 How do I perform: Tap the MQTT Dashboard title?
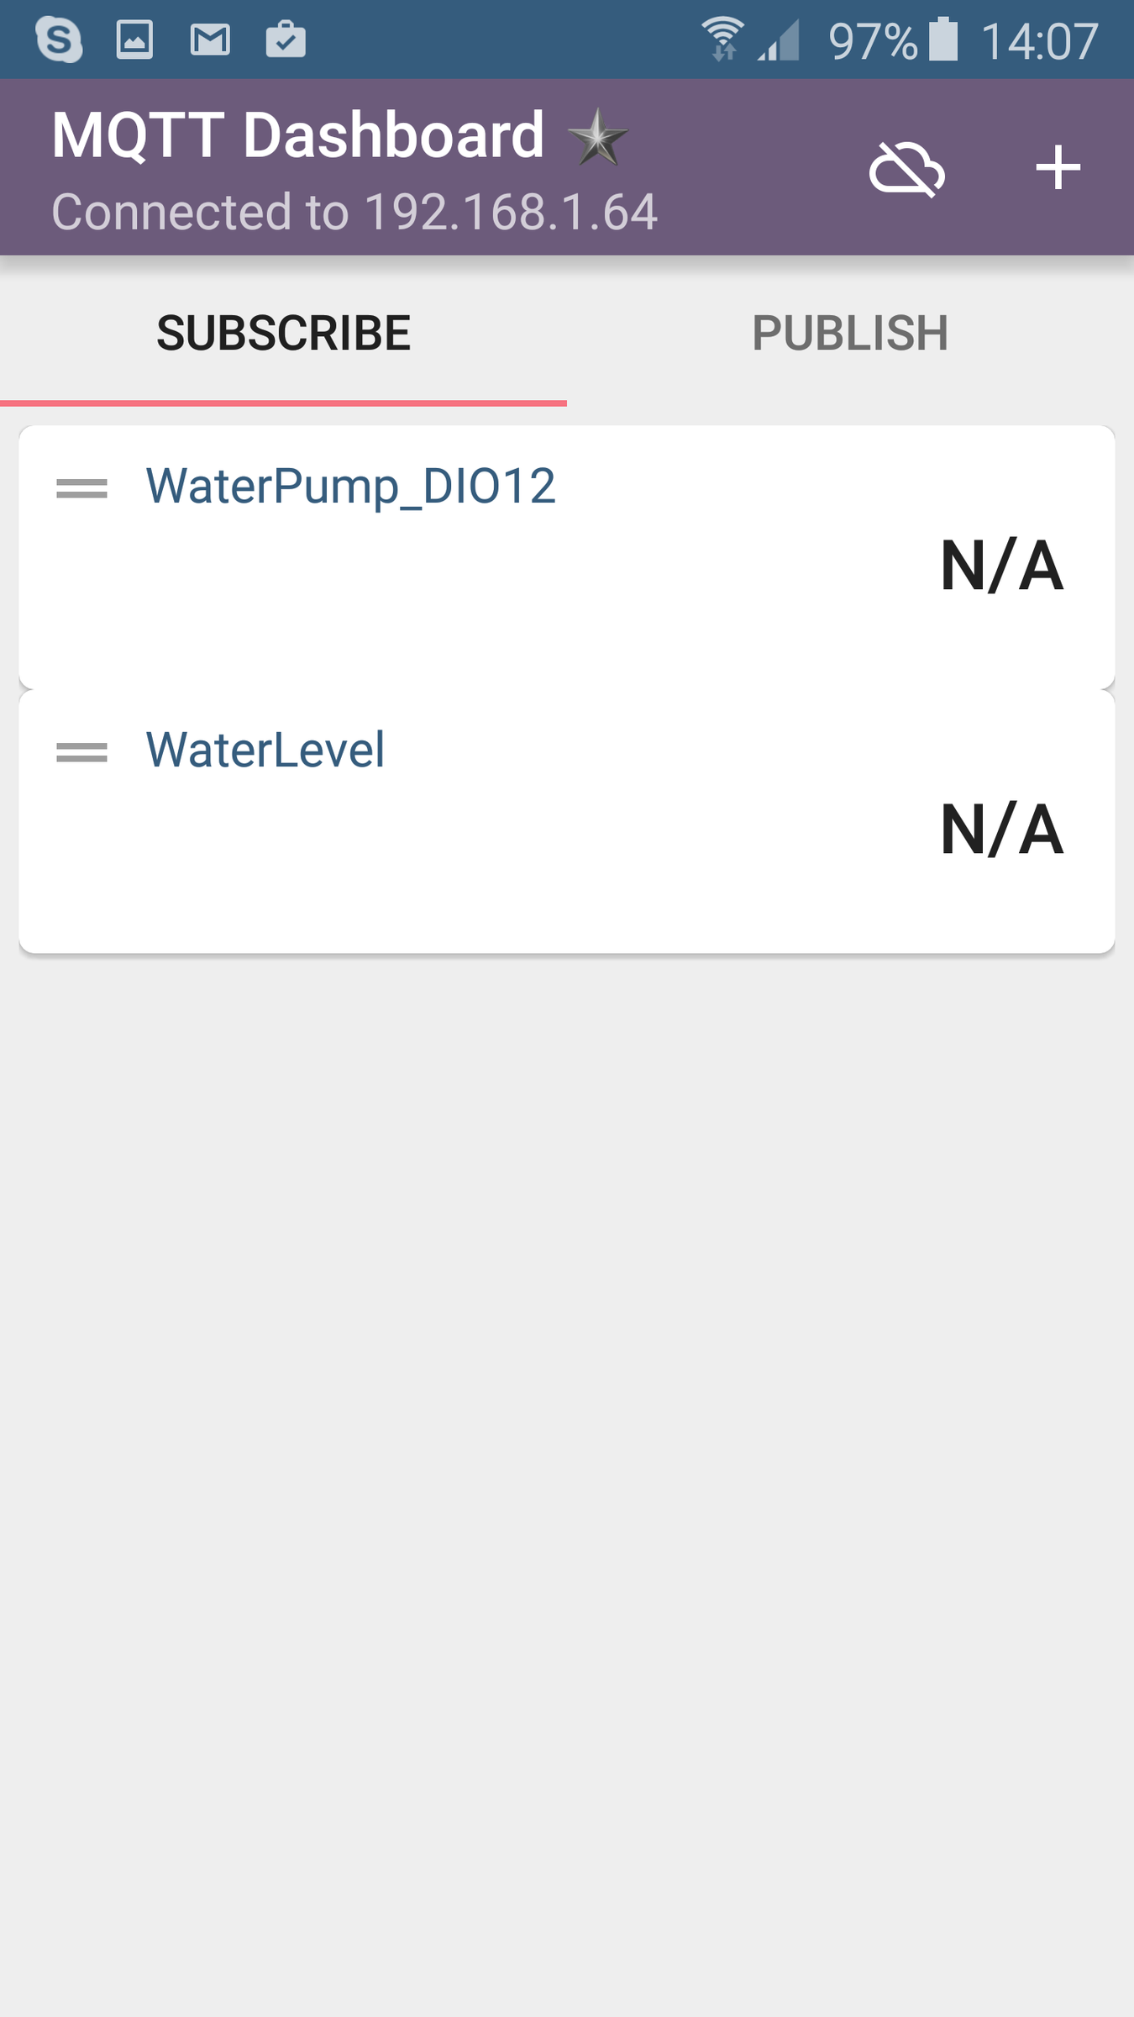tap(298, 134)
